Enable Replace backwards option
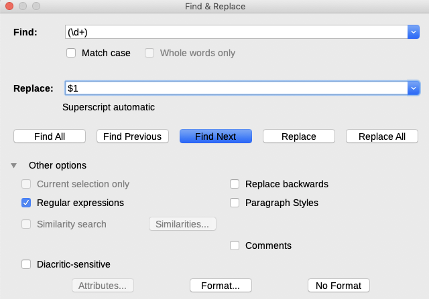 (x=235, y=184)
